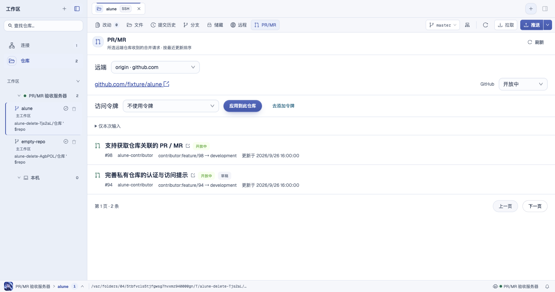This screenshot has height=292, width=555.
Task: Open the push button dropdown arrow
Action: (x=548, y=25)
